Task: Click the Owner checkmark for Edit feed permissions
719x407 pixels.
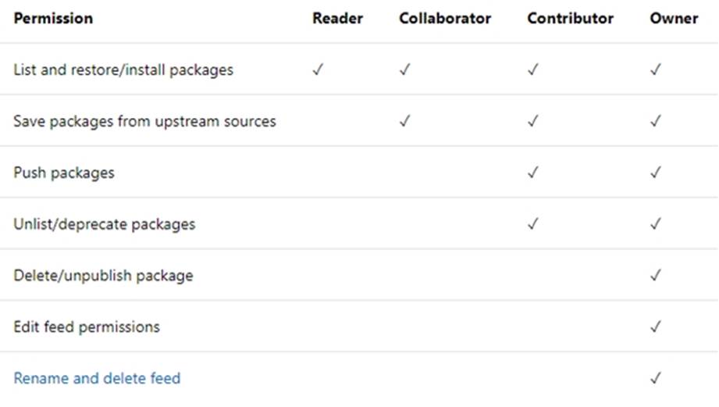Action: 655,327
